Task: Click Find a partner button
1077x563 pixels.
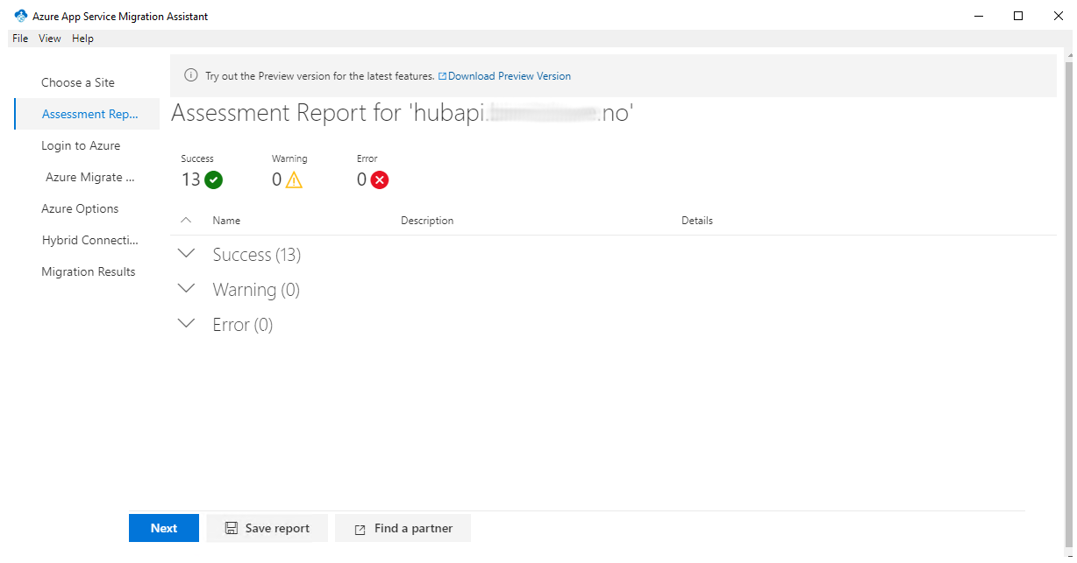Action: (x=403, y=528)
